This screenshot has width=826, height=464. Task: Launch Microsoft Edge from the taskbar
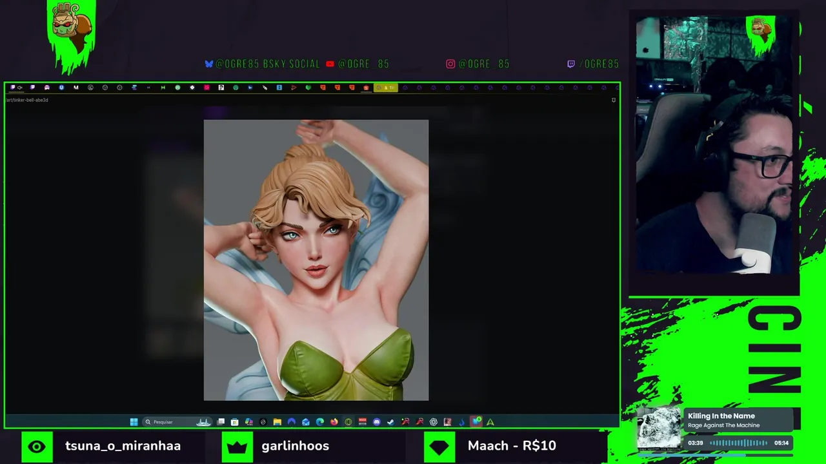pos(319,422)
